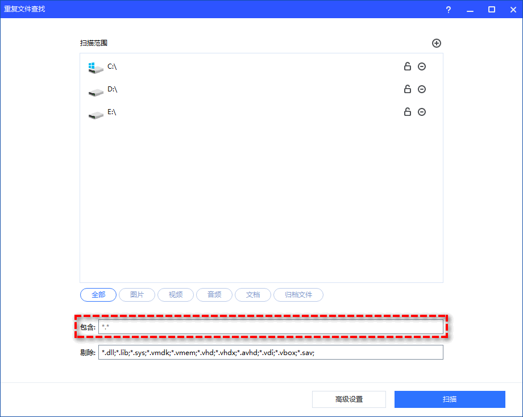Click the C:\ drive icon
The height and width of the screenshot is (417, 523).
tap(95, 66)
